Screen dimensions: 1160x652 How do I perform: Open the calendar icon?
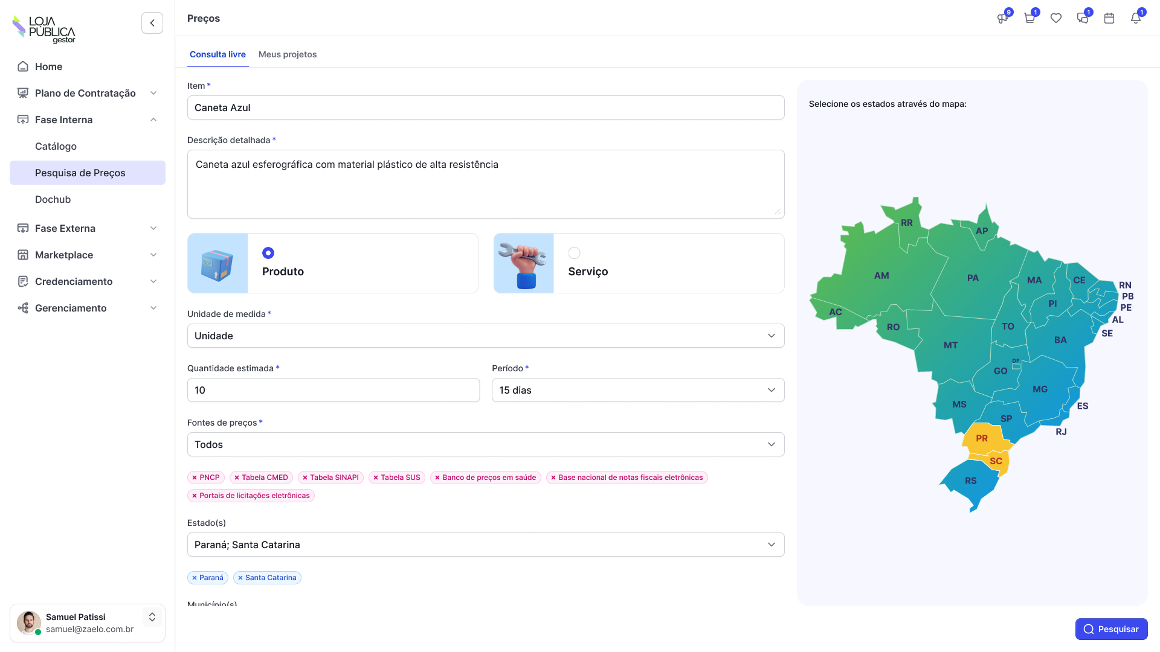(x=1109, y=18)
